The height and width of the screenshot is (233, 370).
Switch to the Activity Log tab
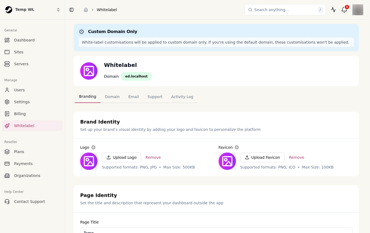(x=182, y=97)
